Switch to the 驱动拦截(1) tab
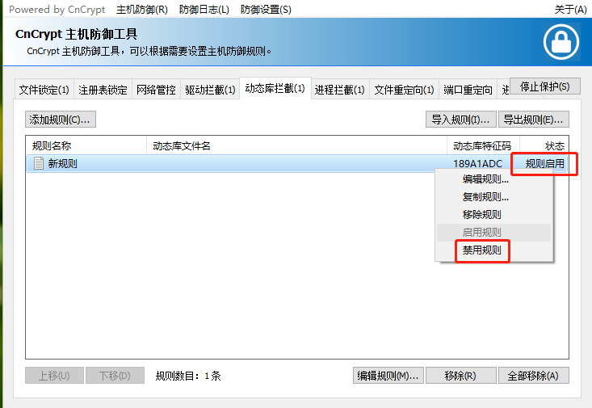Screen dimensions: 592x408 (210, 90)
